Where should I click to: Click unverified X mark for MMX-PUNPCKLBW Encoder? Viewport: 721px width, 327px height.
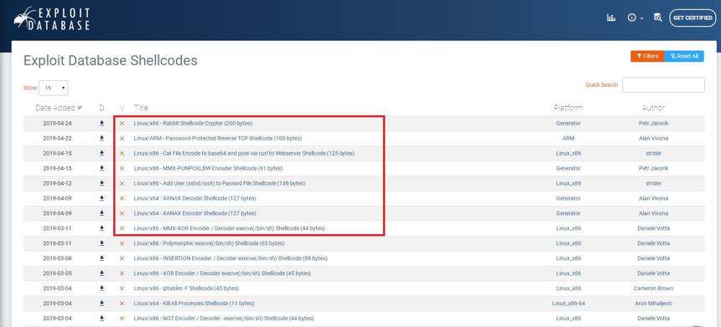[x=122, y=168]
